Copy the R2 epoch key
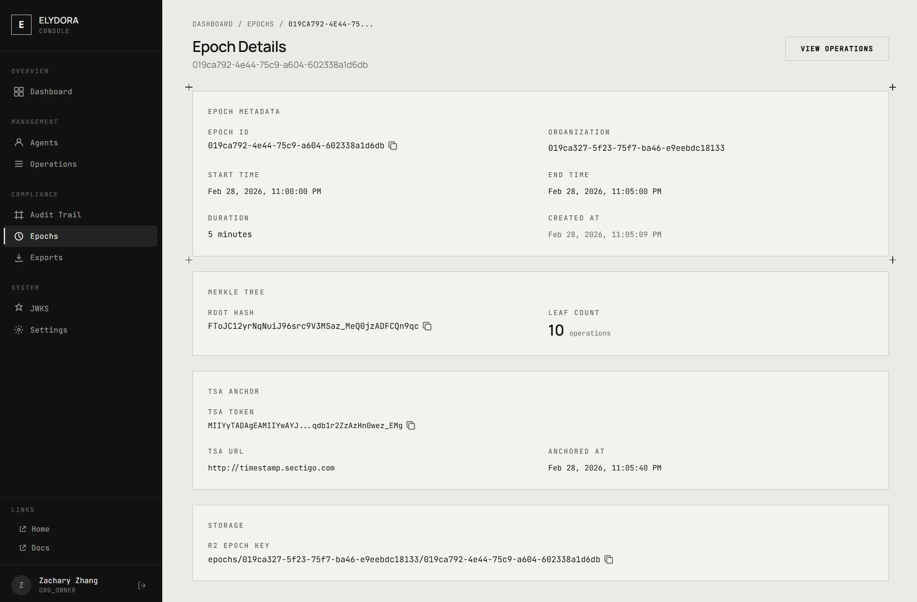This screenshot has width=917, height=602. tap(608, 560)
